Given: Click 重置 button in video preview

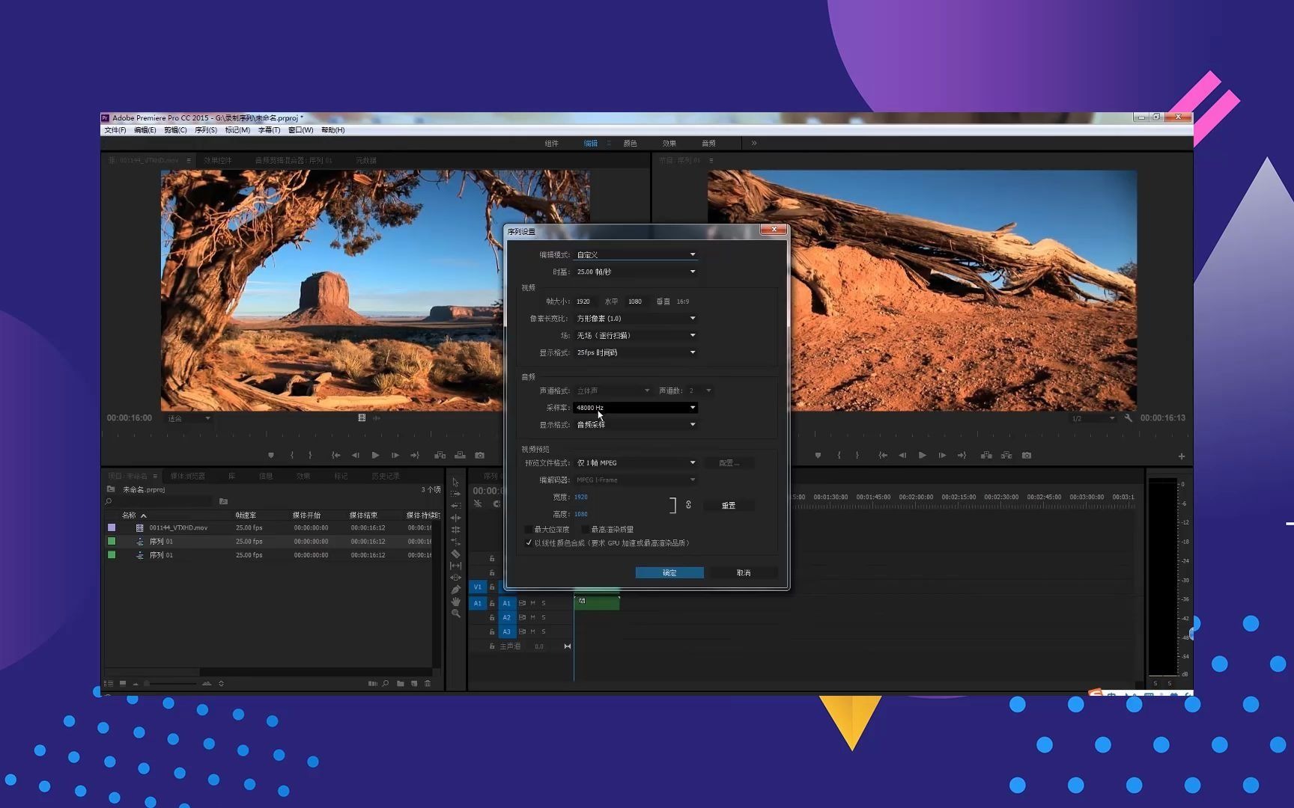Looking at the screenshot, I should click(729, 506).
